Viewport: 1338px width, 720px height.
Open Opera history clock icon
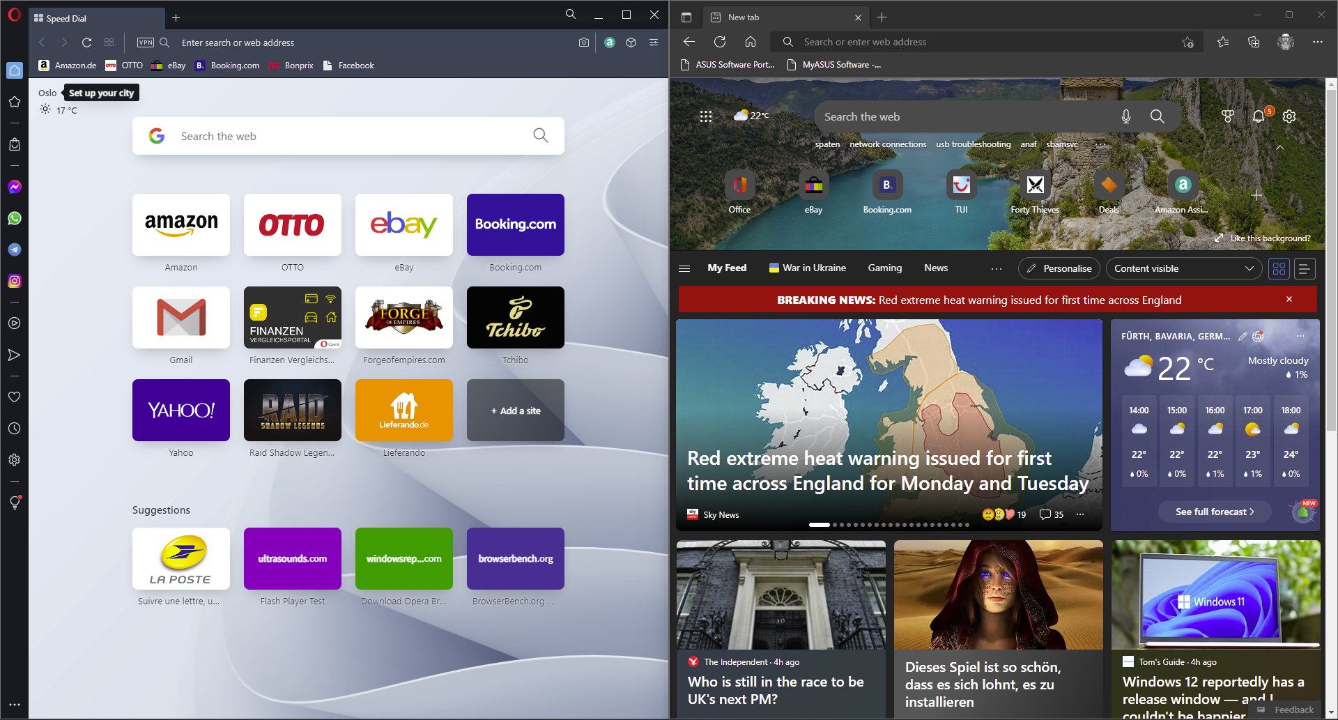tap(14, 429)
